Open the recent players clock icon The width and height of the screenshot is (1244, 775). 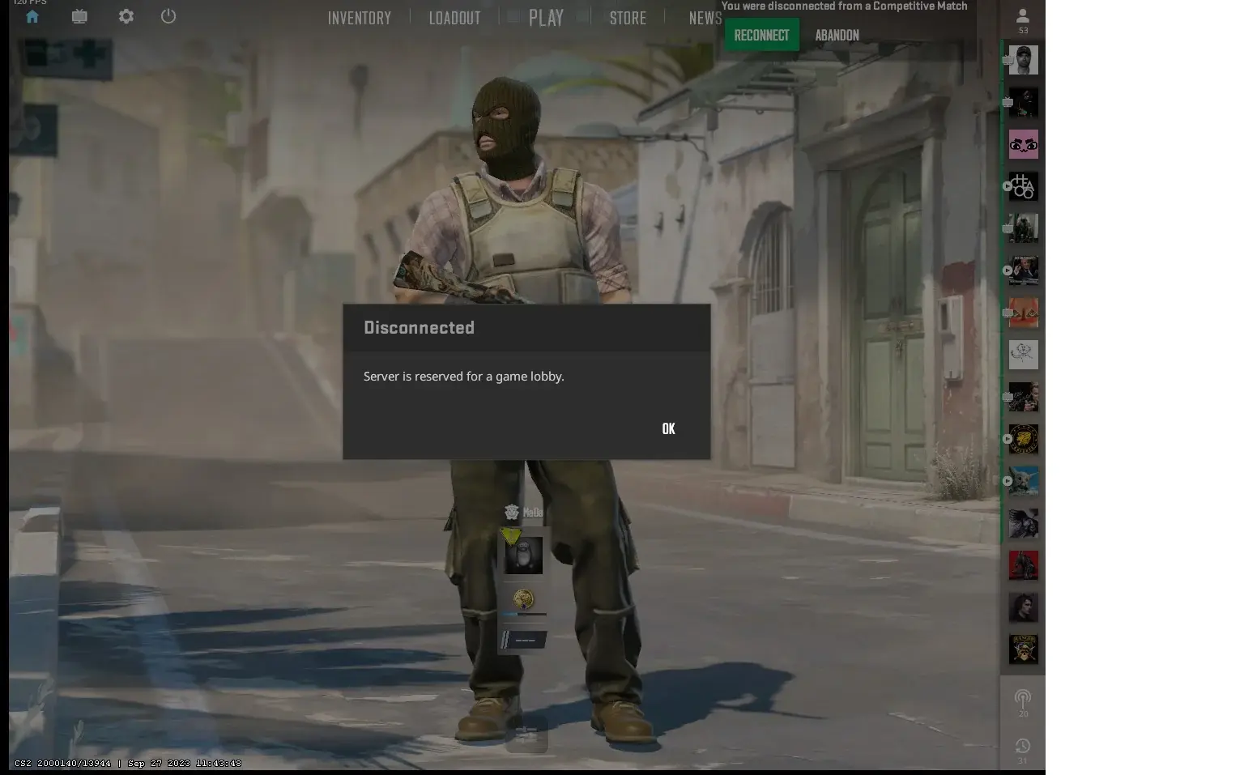(x=1023, y=746)
